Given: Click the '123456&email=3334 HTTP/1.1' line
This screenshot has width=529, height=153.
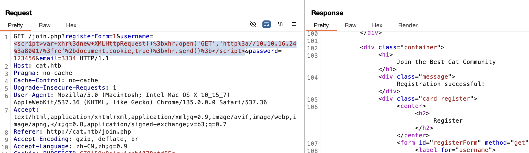Looking at the screenshot, I should [x=61, y=58].
